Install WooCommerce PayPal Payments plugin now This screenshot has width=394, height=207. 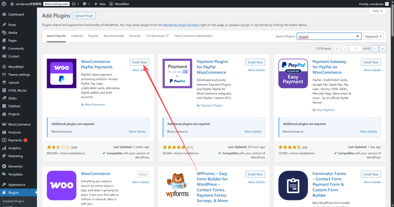pos(139,62)
